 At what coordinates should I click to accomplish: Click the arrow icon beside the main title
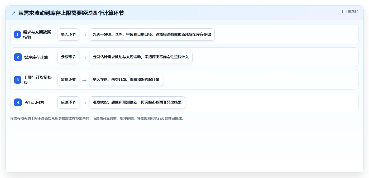tap(13, 13)
